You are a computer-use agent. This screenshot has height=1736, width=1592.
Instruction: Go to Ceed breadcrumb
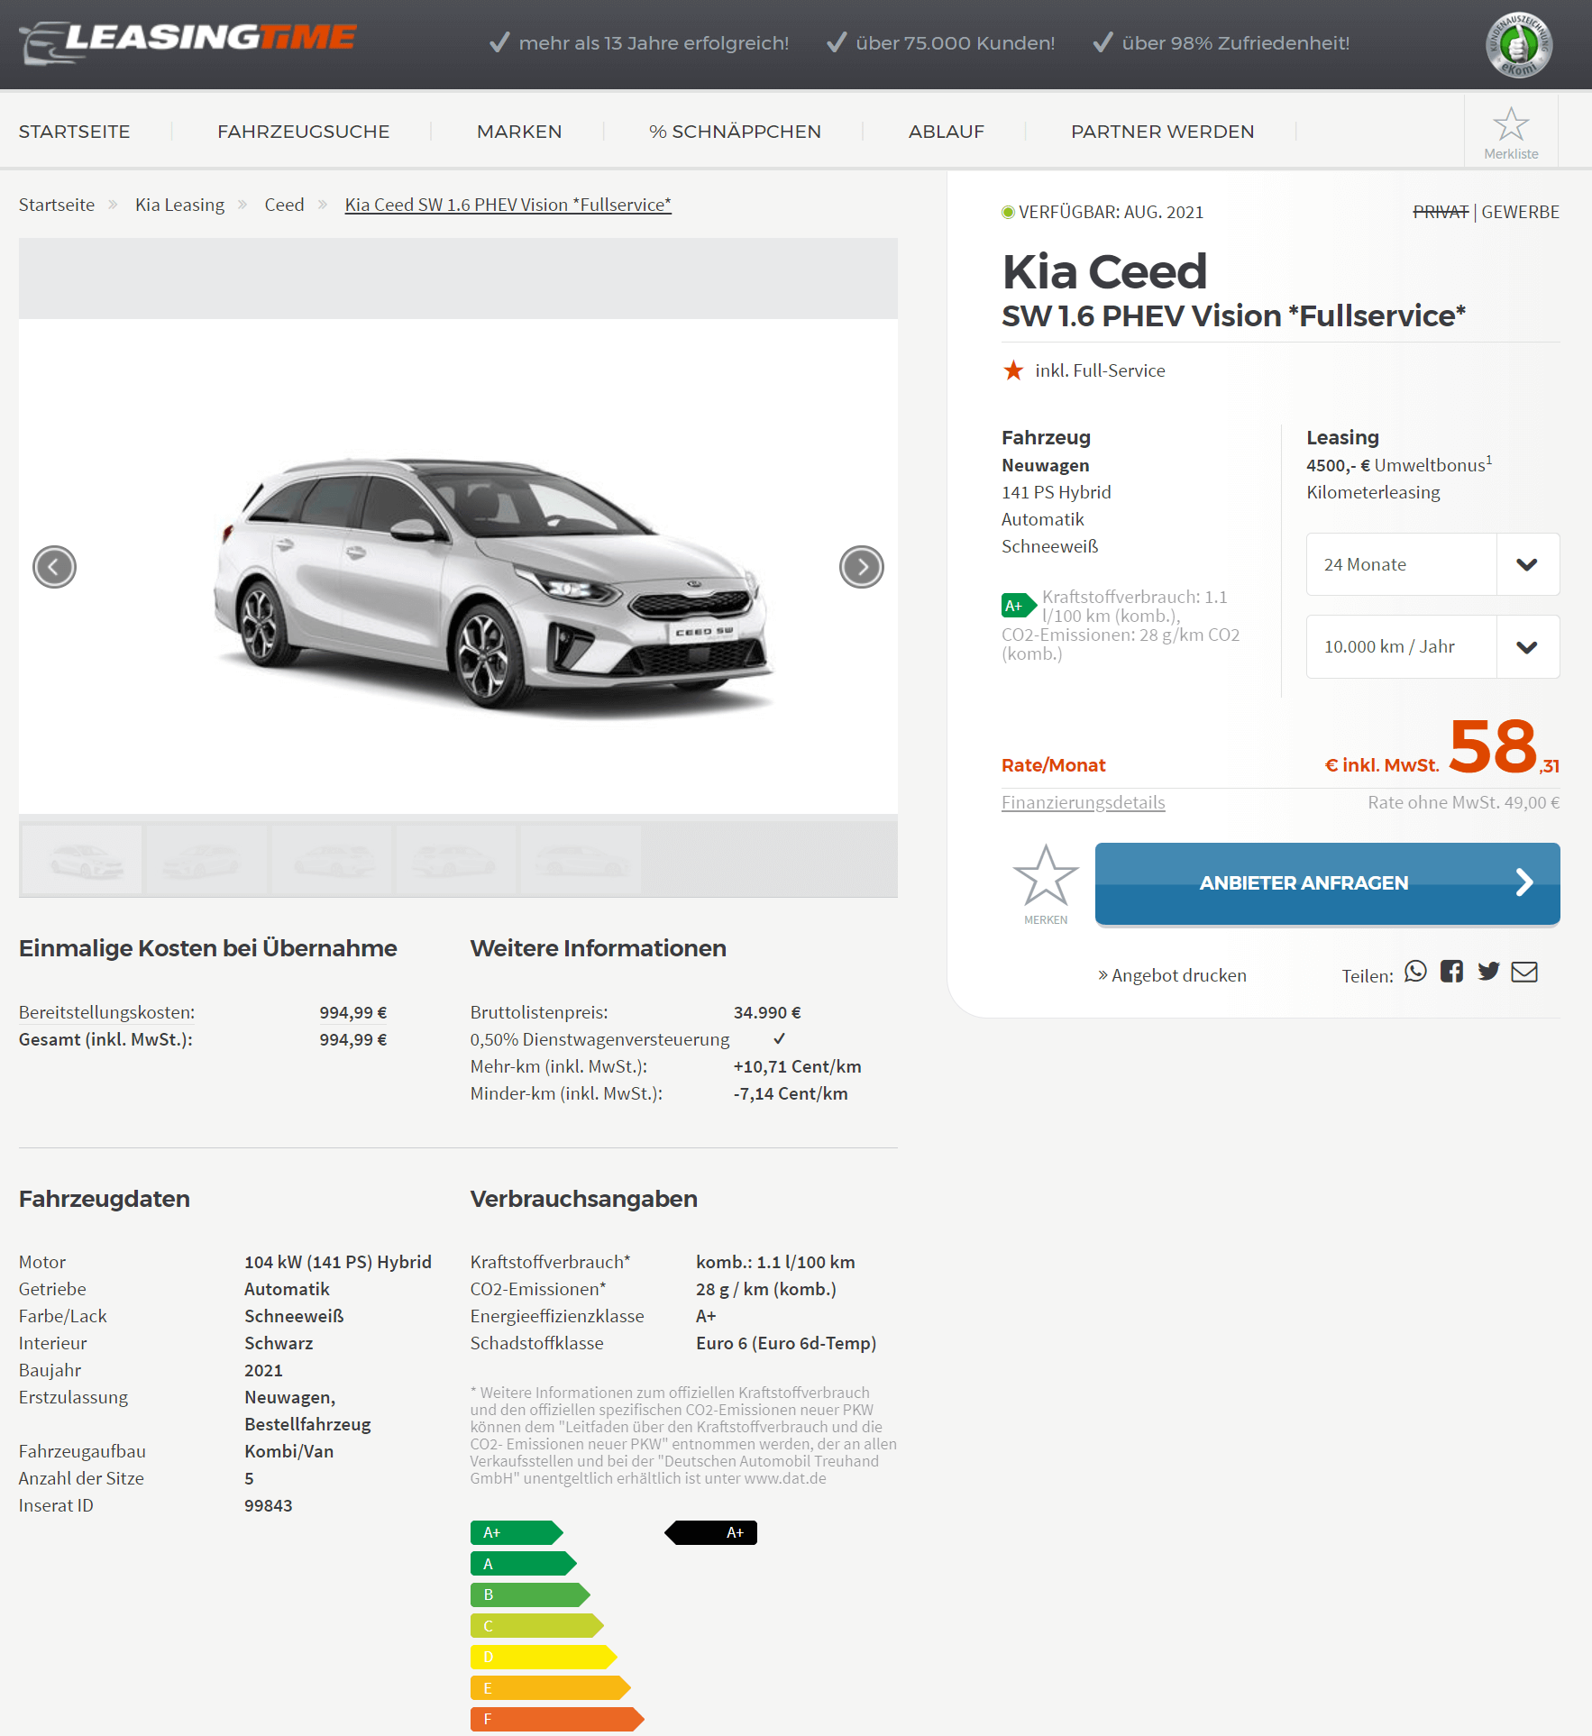(284, 205)
